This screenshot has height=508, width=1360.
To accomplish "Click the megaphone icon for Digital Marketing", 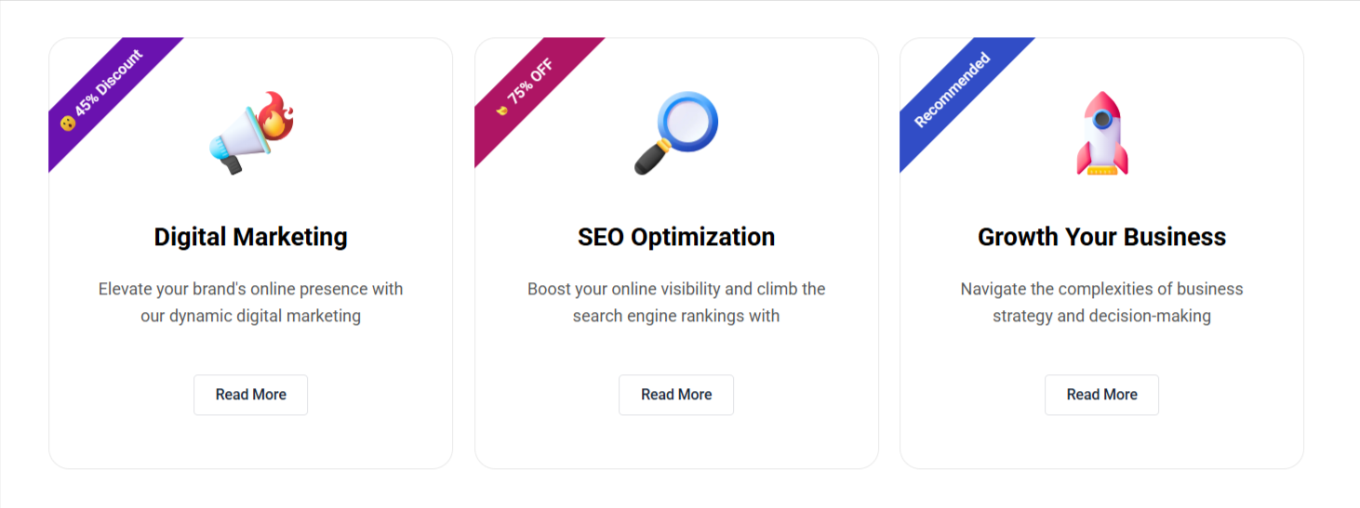I will [250, 134].
